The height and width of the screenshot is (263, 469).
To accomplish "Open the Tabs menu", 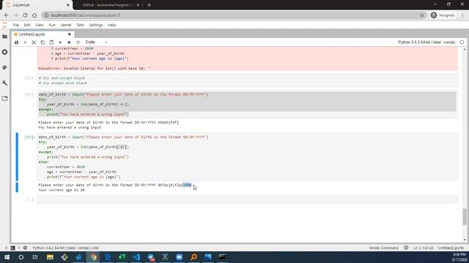I will (x=80, y=25).
